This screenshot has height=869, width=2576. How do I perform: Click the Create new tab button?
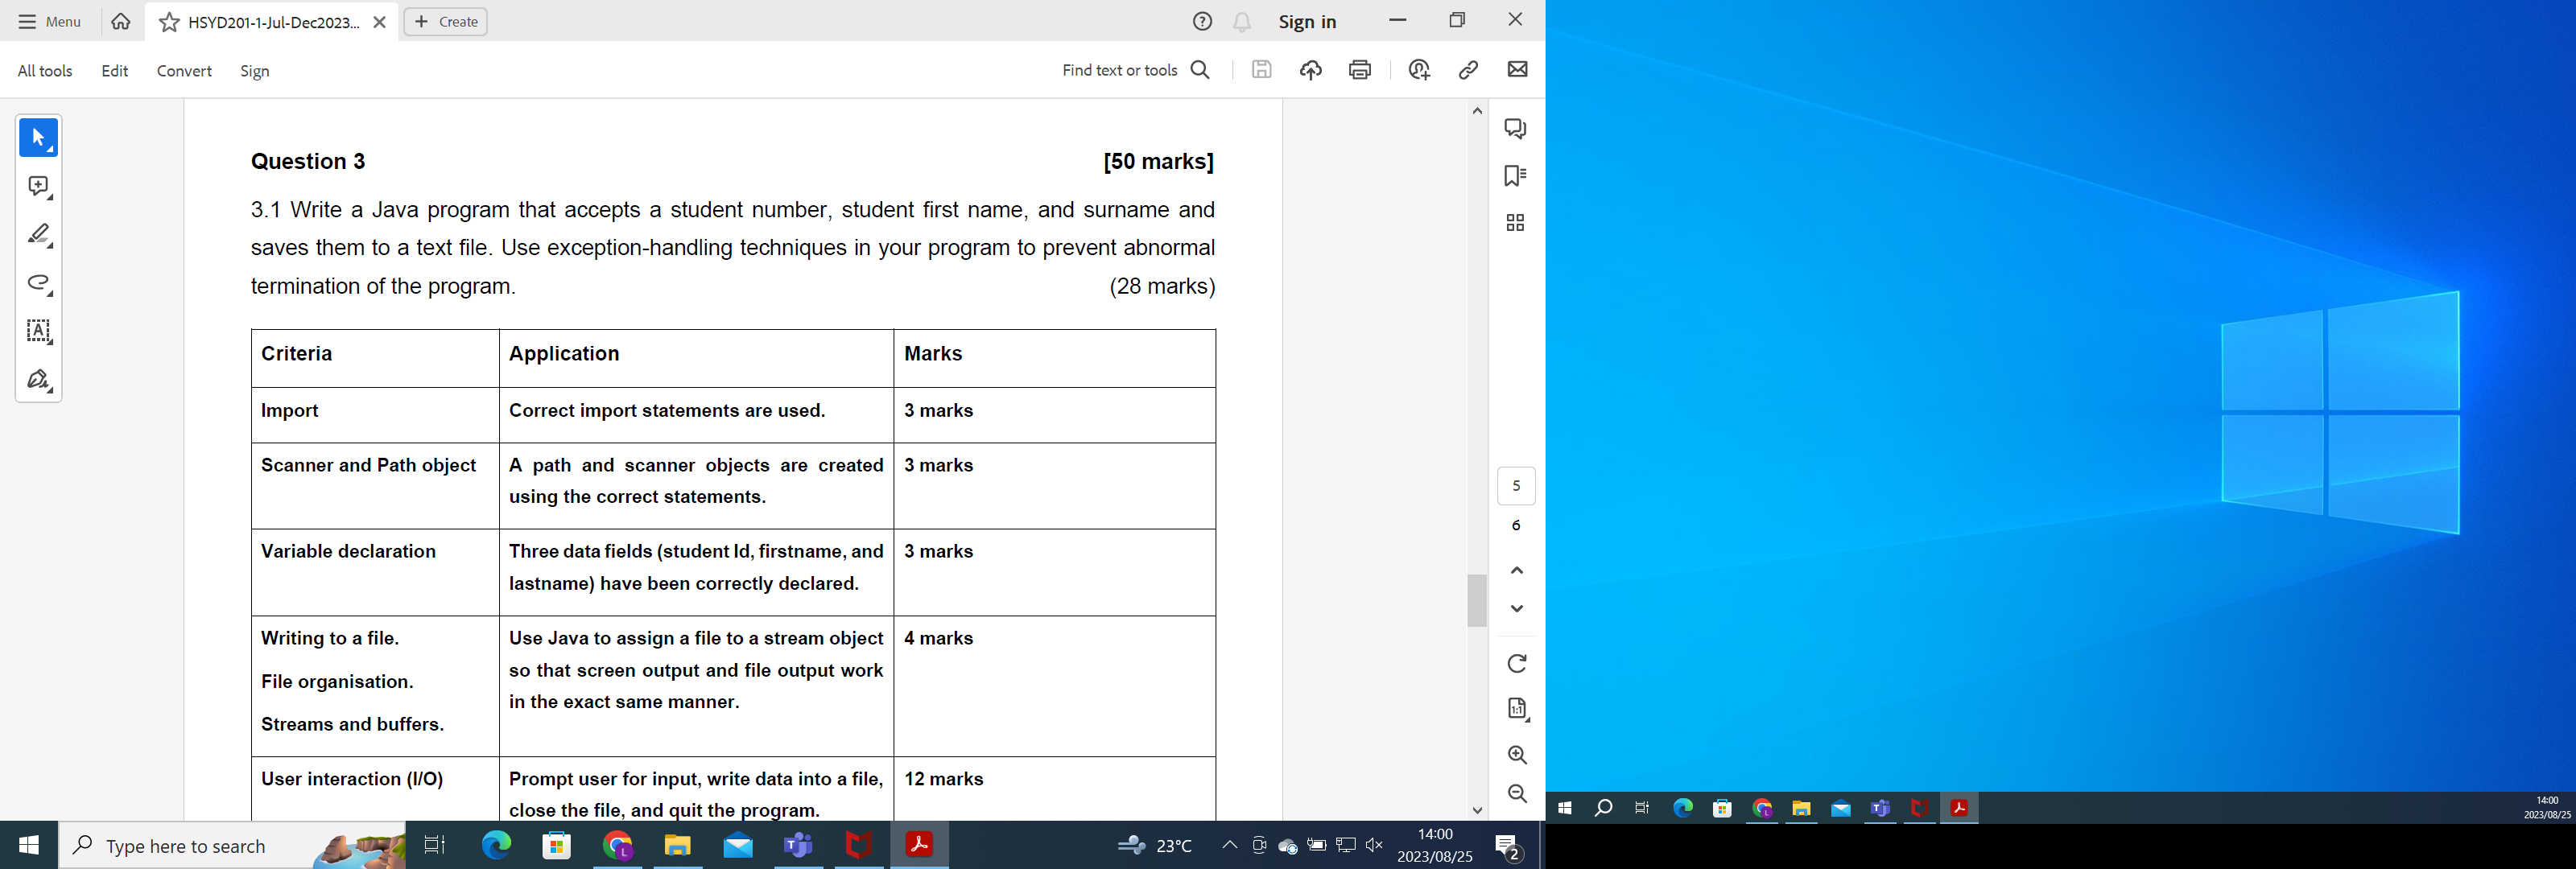tap(446, 22)
